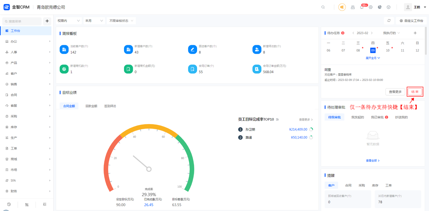The image size is (429, 211).
Task: Select date 10 in the calendar
Action: point(388,50)
